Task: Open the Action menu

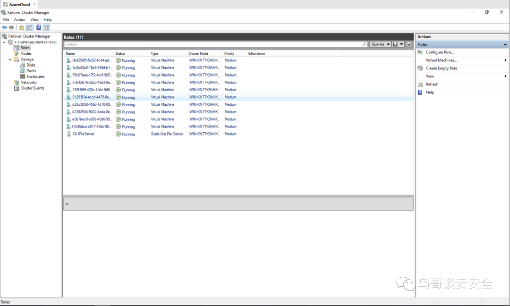Action: tap(19, 19)
